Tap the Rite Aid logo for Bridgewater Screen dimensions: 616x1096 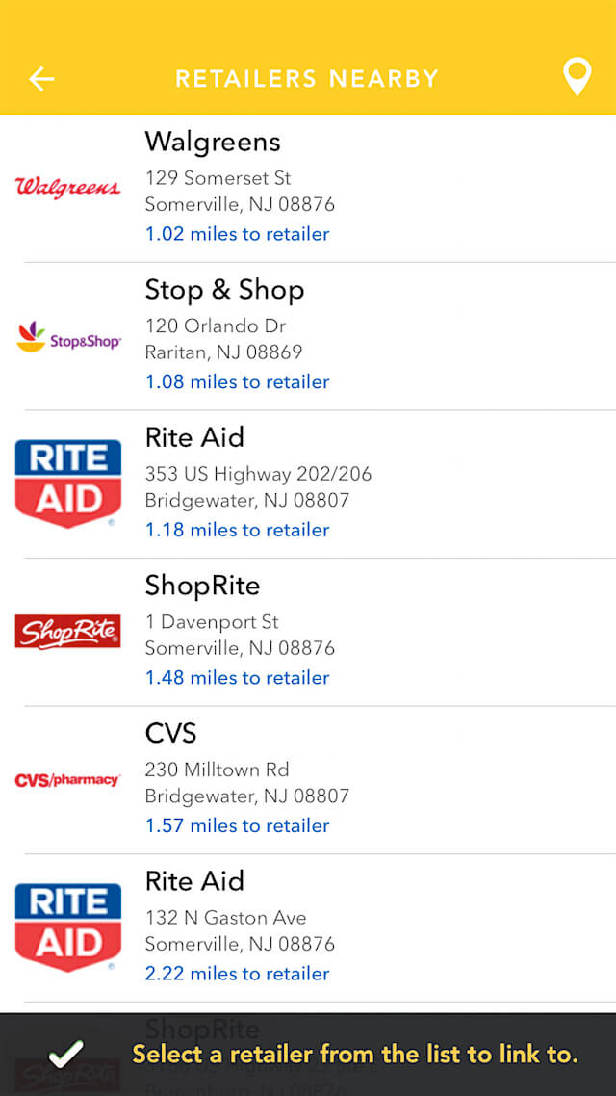[x=67, y=483]
